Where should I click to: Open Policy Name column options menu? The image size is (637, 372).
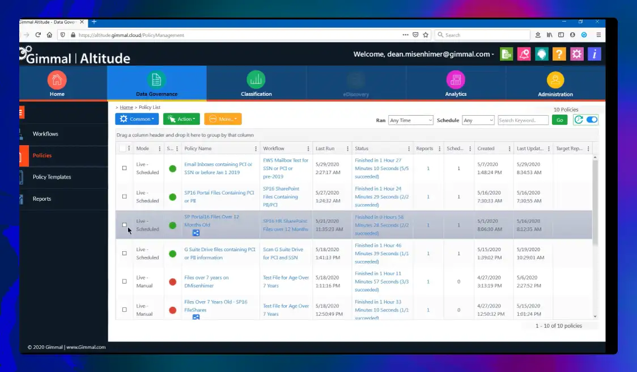[x=256, y=149]
